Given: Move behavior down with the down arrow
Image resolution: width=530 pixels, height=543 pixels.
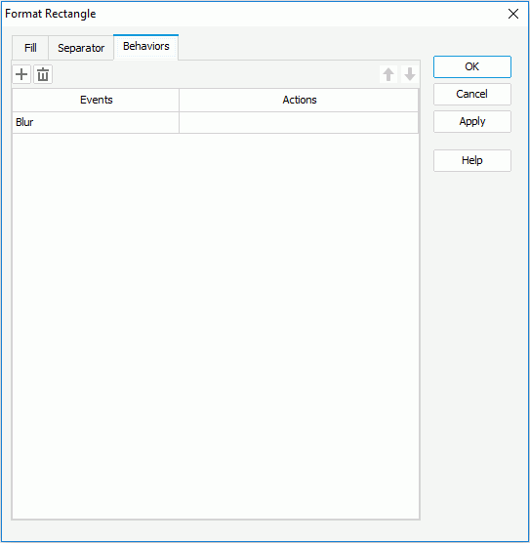Looking at the screenshot, I should coord(410,74).
